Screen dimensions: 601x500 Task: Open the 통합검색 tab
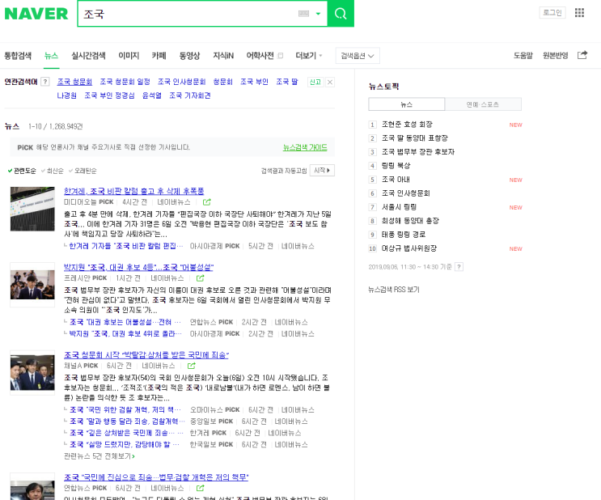tap(18, 56)
